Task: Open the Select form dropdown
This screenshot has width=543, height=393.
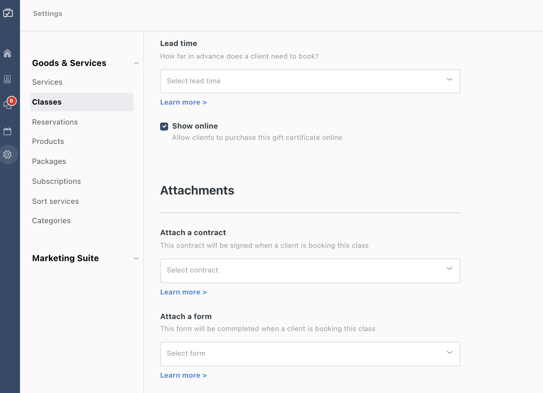Action: (x=310, y=354)
